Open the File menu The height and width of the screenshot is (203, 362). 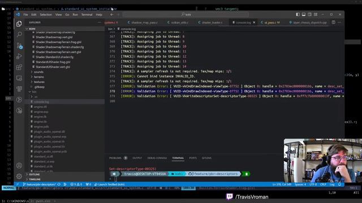click(25, 15)
